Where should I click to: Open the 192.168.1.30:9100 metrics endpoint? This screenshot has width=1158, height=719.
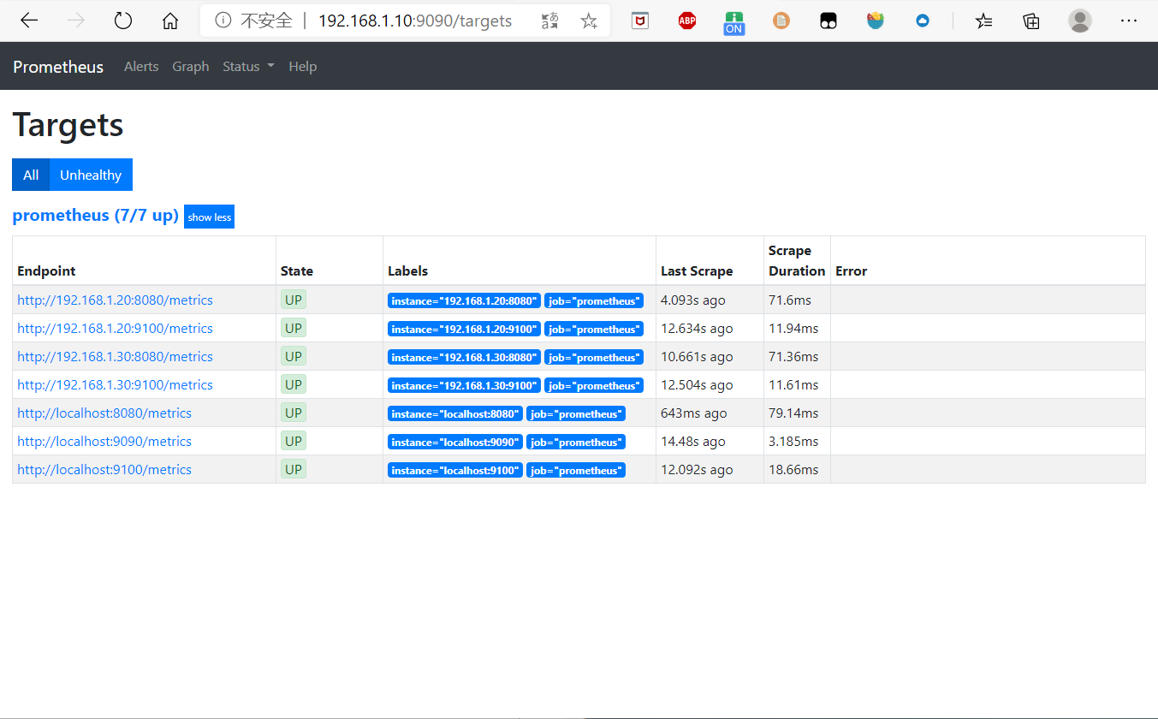coord(115,384)
